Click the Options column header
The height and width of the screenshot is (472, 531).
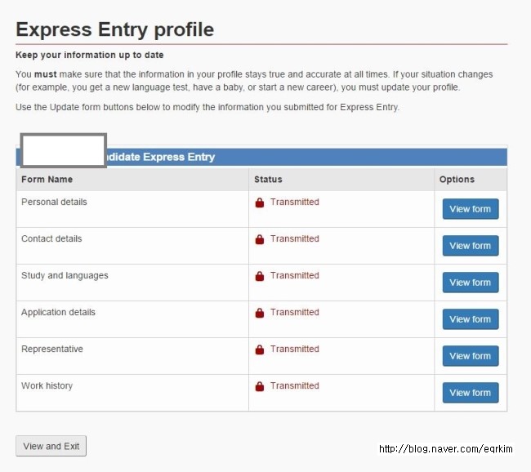pos(457,180)
